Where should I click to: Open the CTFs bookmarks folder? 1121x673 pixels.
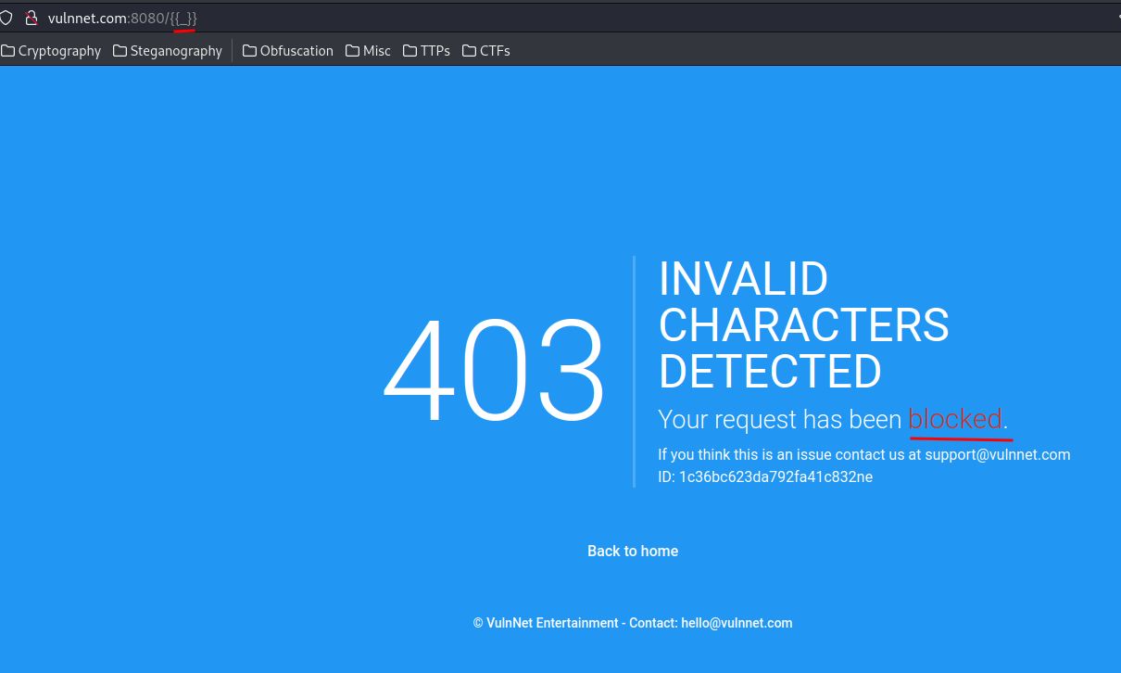tap(486, 51)
